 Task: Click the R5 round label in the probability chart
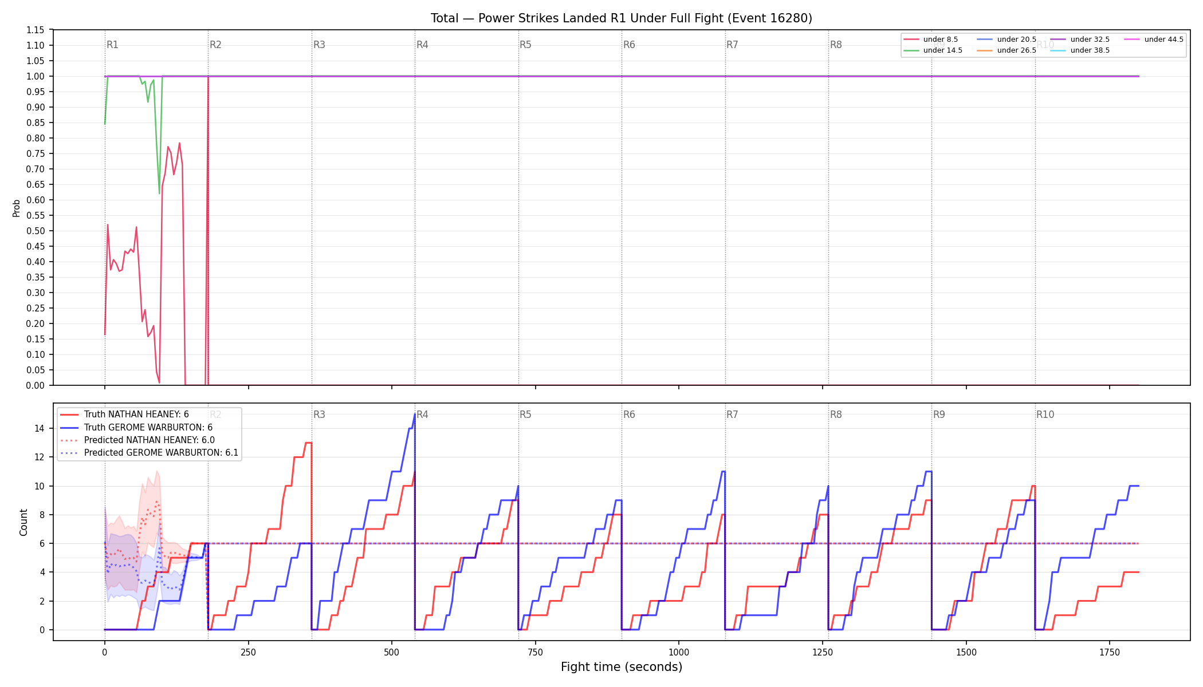[525, 45]
